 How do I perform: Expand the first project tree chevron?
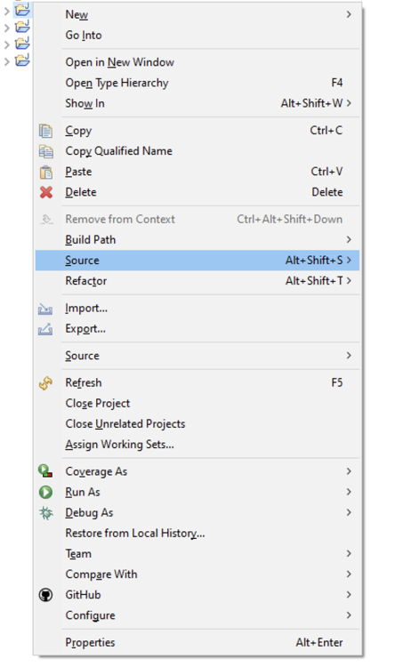tap(6, 11)
